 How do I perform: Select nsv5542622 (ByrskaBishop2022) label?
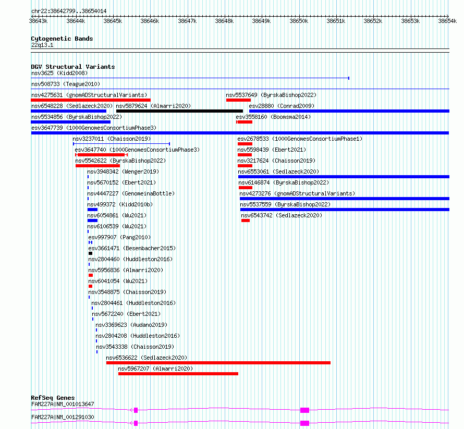(x=120, y=161)
